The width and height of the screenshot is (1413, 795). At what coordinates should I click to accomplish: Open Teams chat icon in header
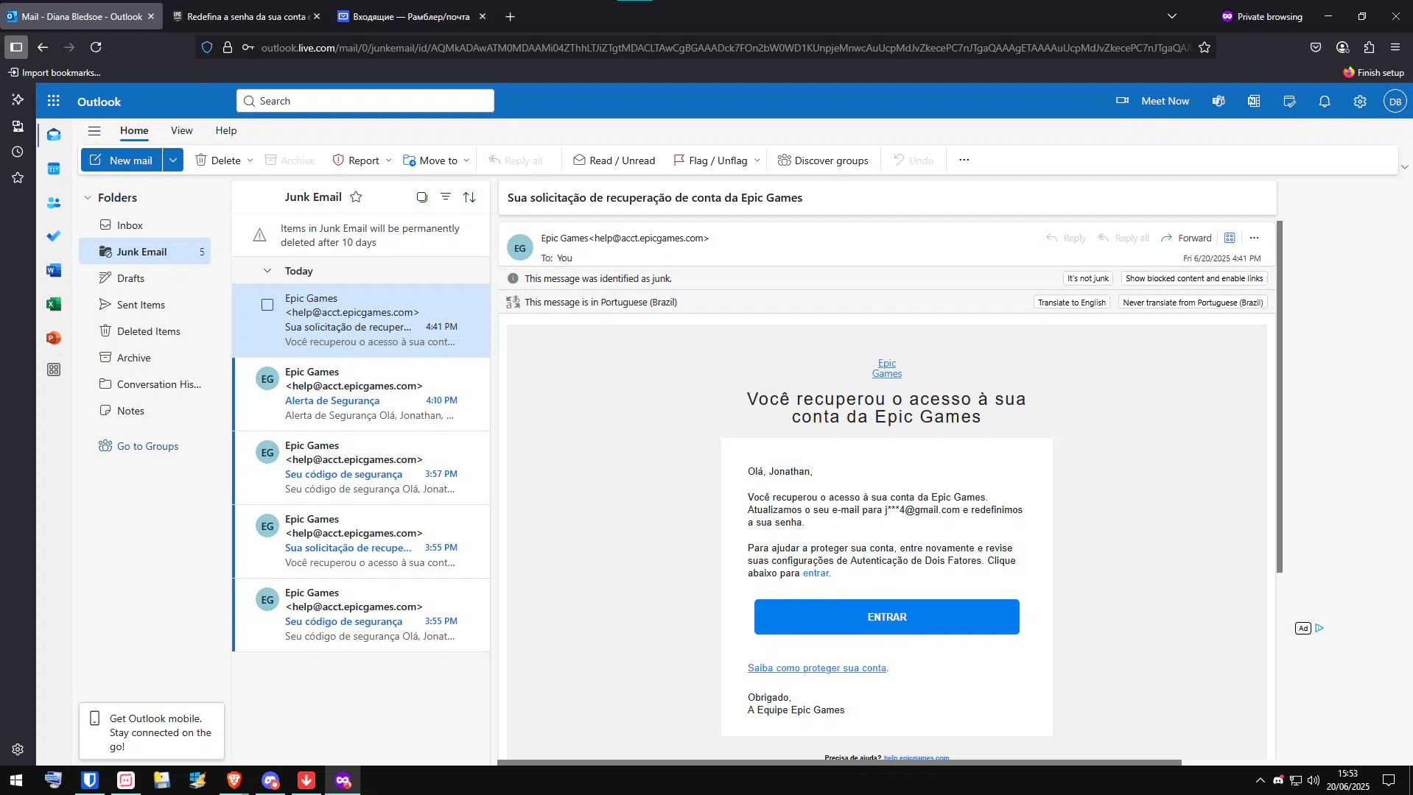click(x=1219, y=101)
